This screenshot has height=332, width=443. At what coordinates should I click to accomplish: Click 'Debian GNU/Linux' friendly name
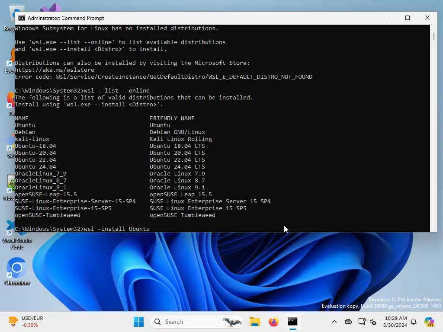coord(177,132)
